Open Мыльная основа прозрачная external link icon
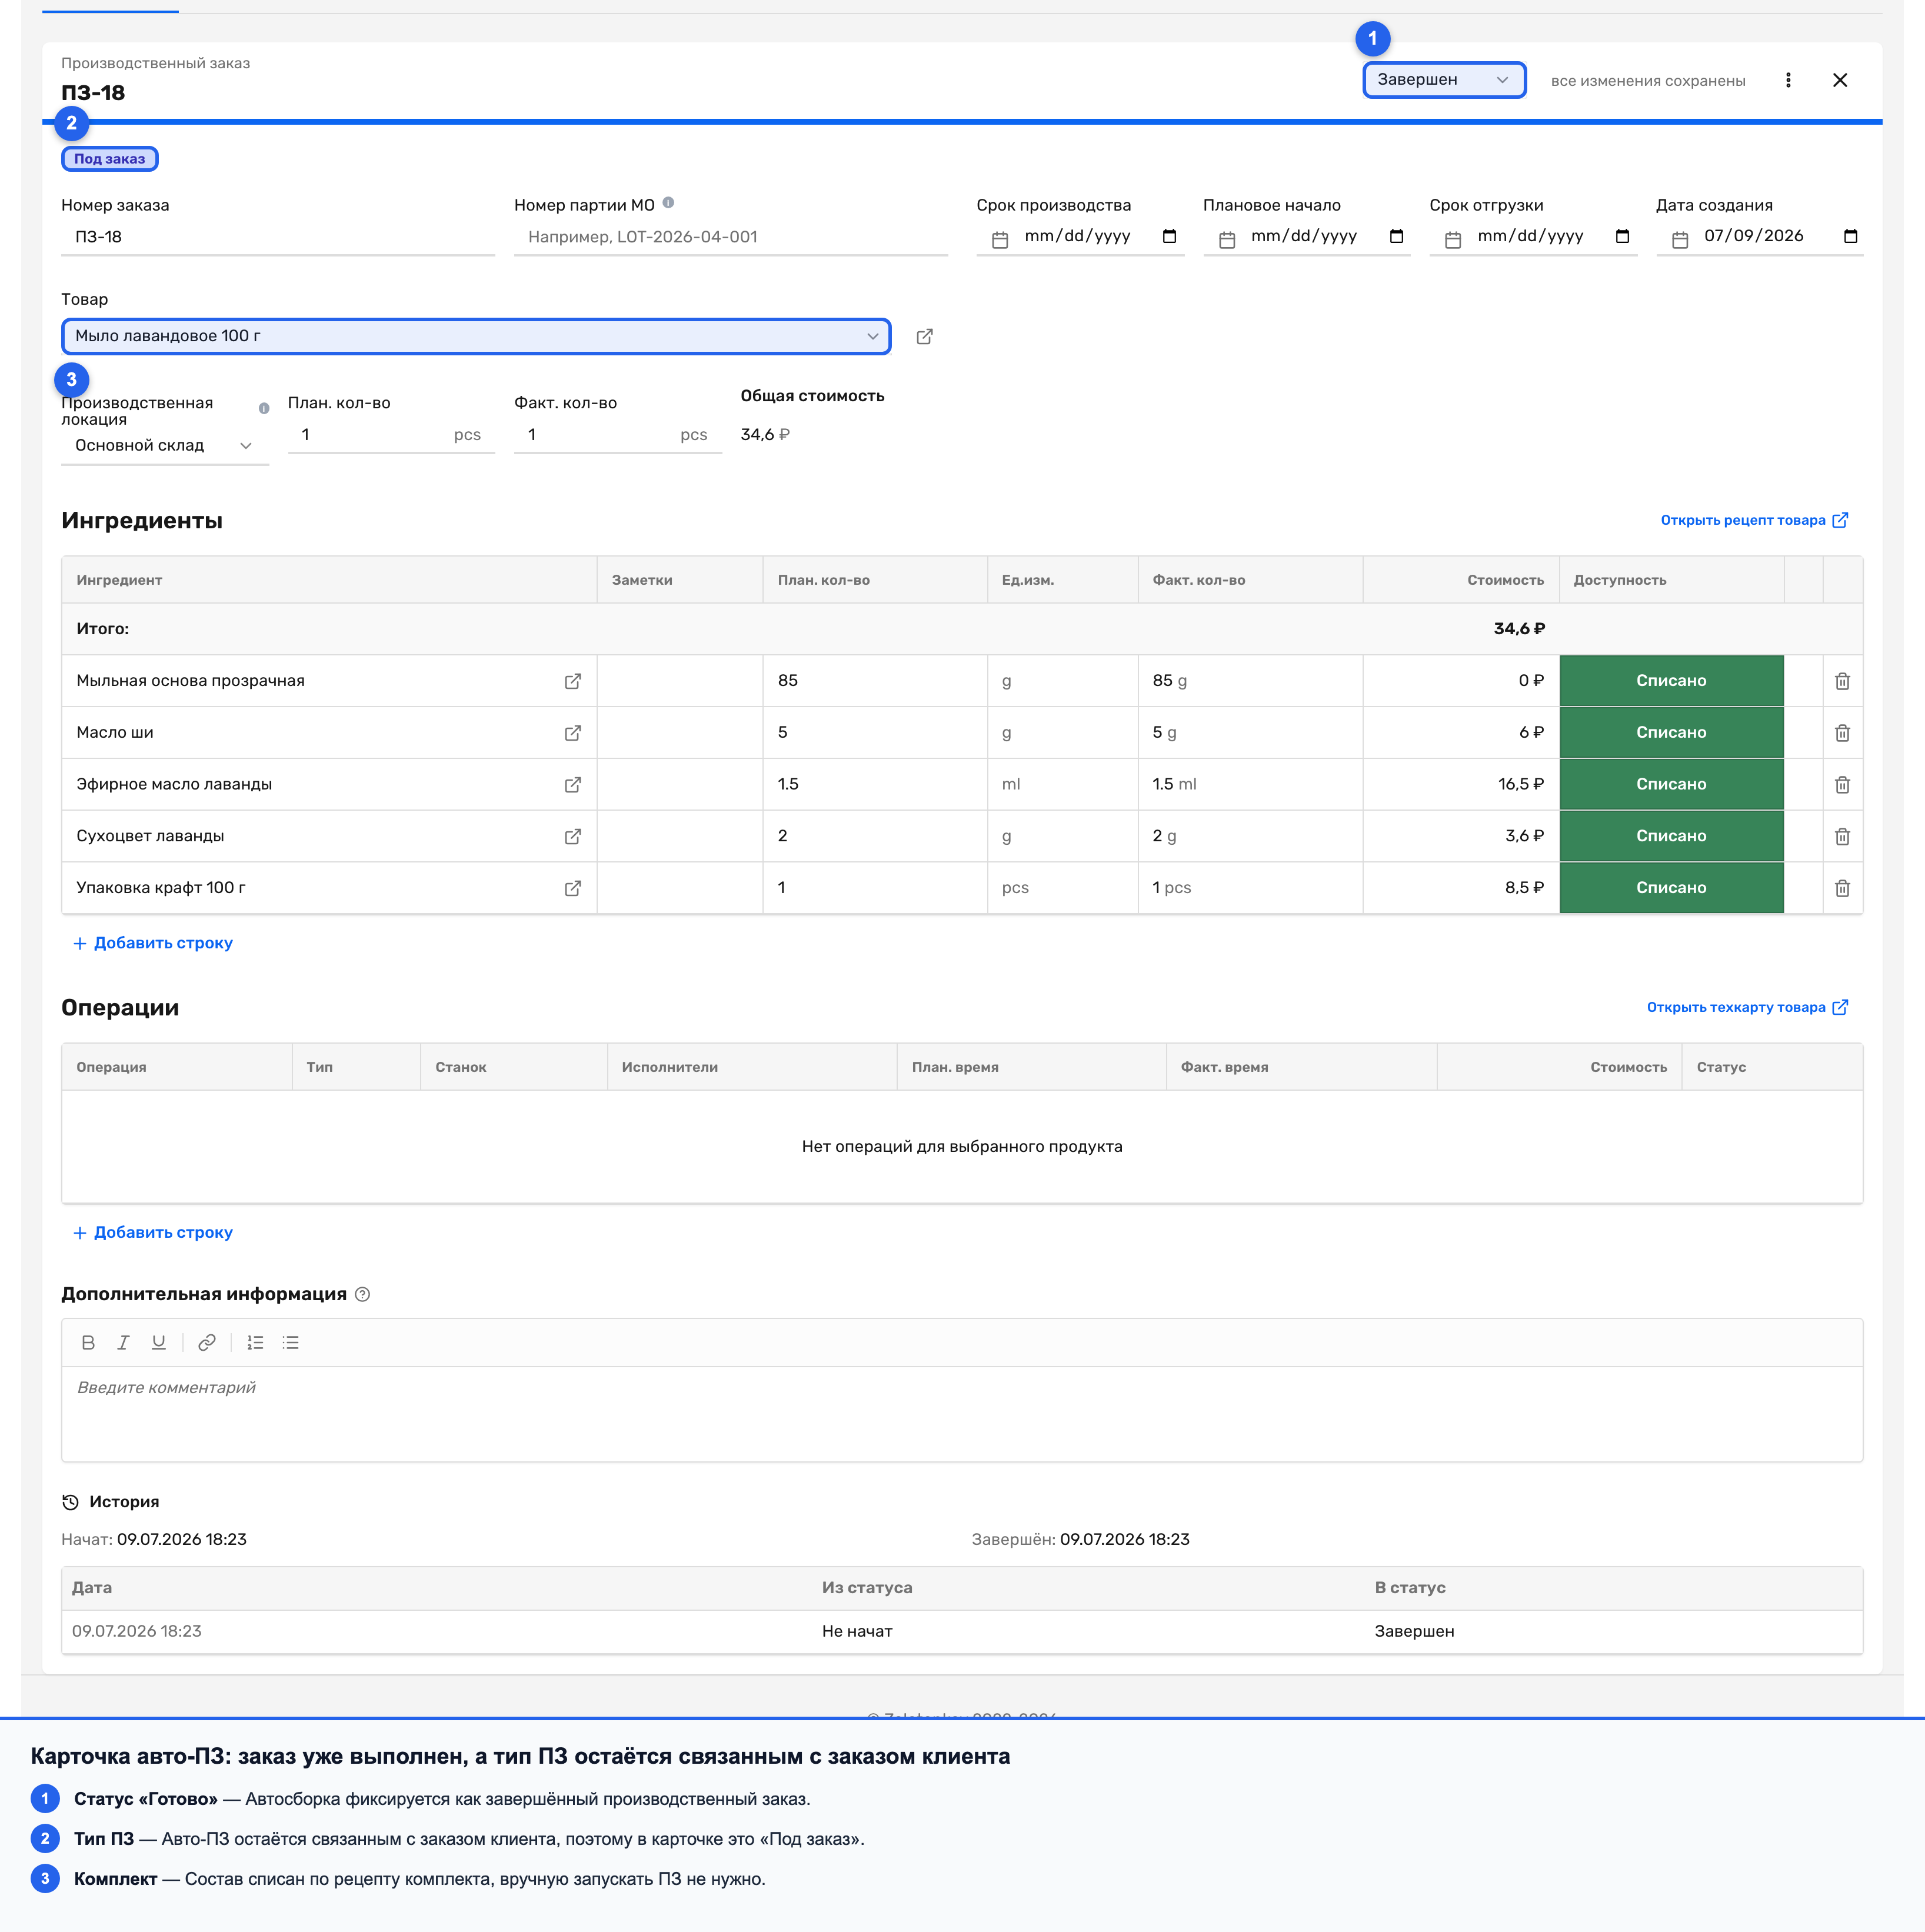 pyautogui.click(x=573, y=681)
